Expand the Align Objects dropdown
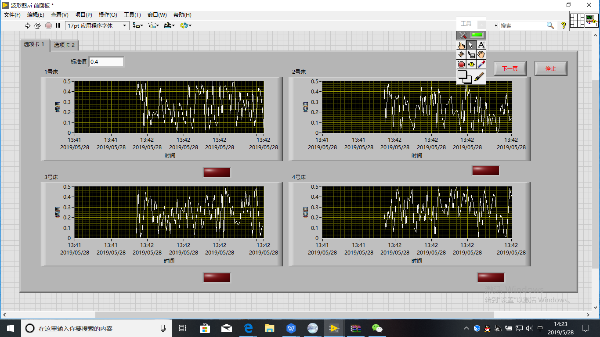The height and width of the screenshot is (337, 600). click(138, 25)
